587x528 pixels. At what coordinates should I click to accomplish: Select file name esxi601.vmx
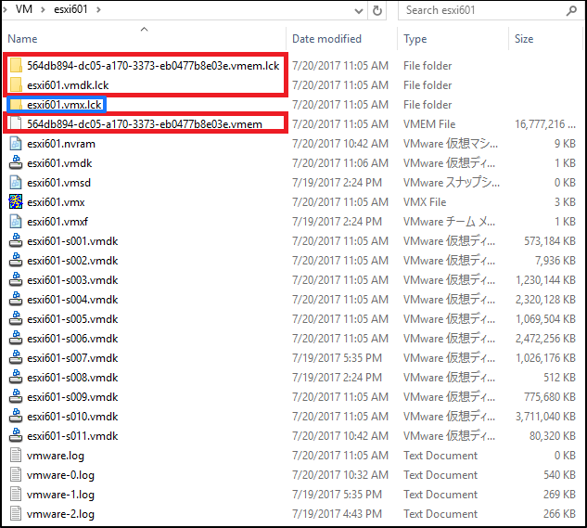pos(56,202)
